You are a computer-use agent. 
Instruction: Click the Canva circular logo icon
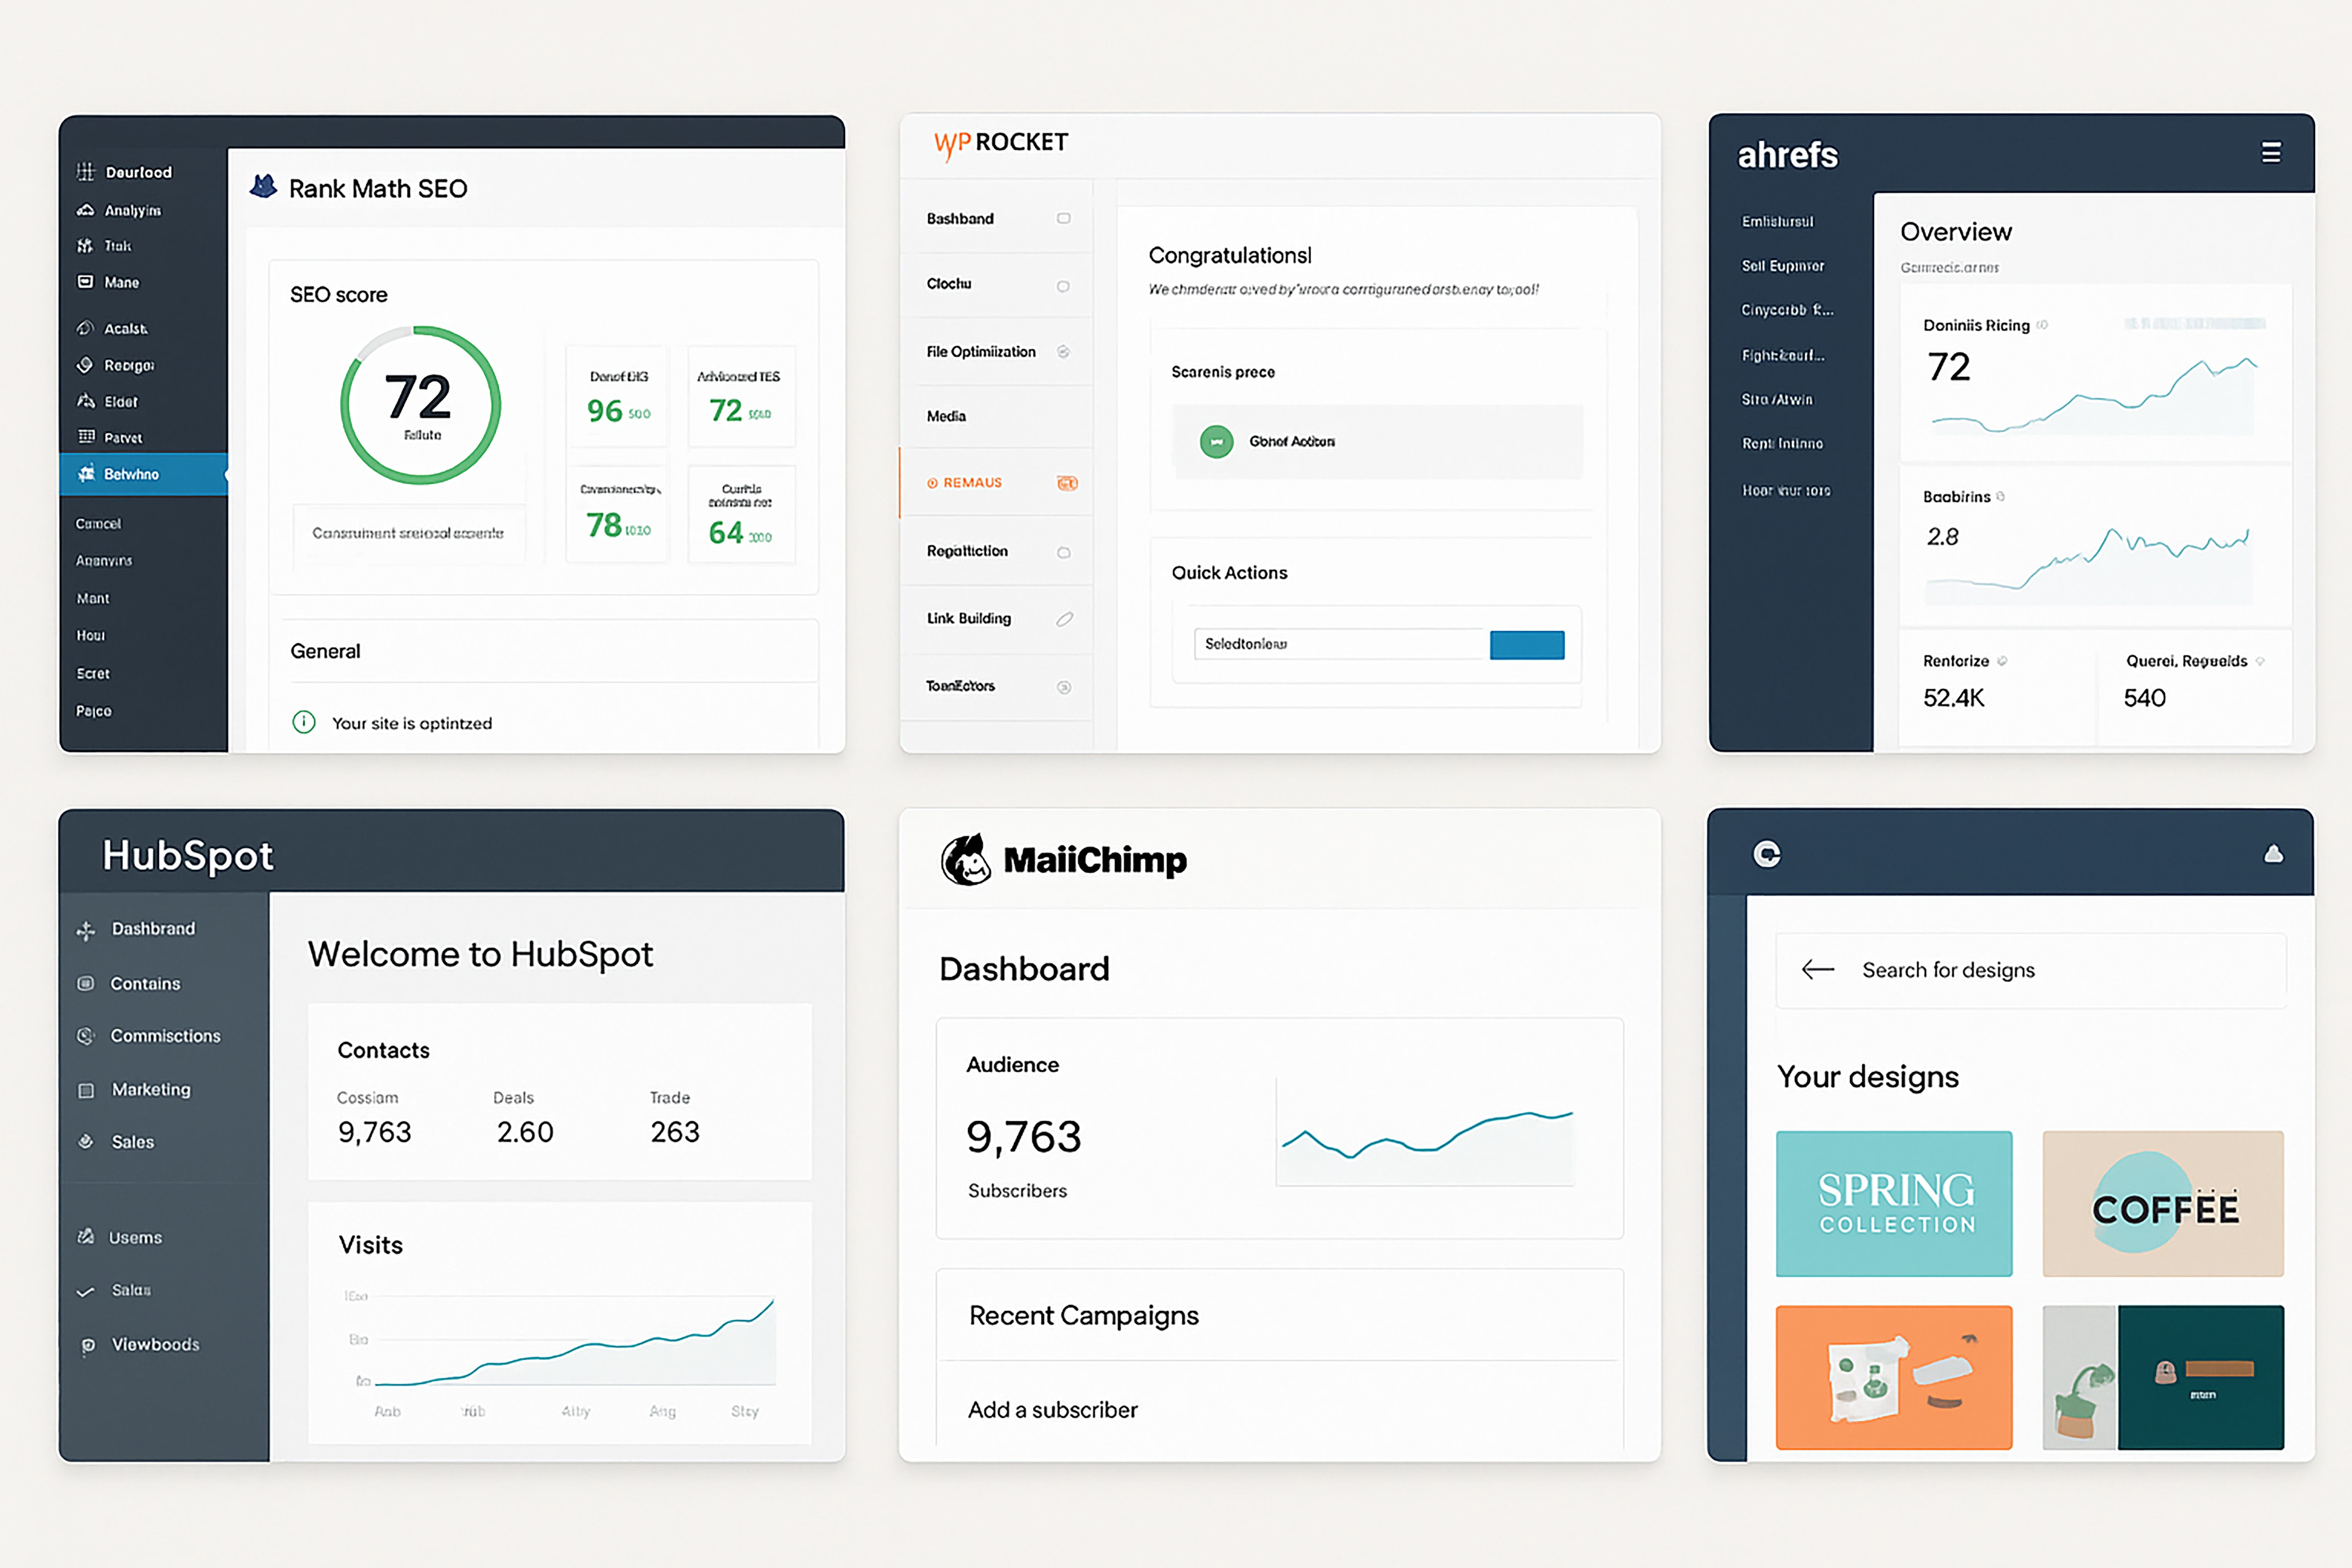[x=1767, y=854]
